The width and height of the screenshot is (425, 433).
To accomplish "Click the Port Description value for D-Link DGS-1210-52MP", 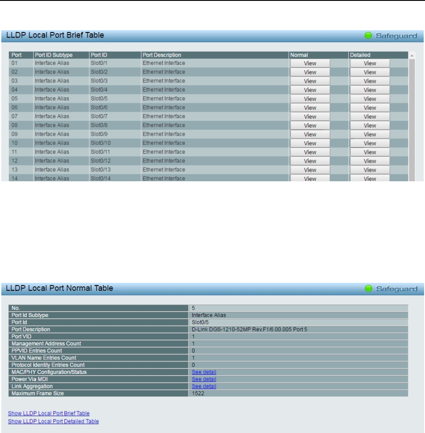I will tap(249, 329).
